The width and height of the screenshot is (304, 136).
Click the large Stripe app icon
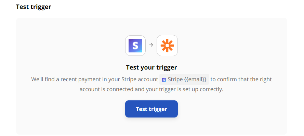(135, 46)
